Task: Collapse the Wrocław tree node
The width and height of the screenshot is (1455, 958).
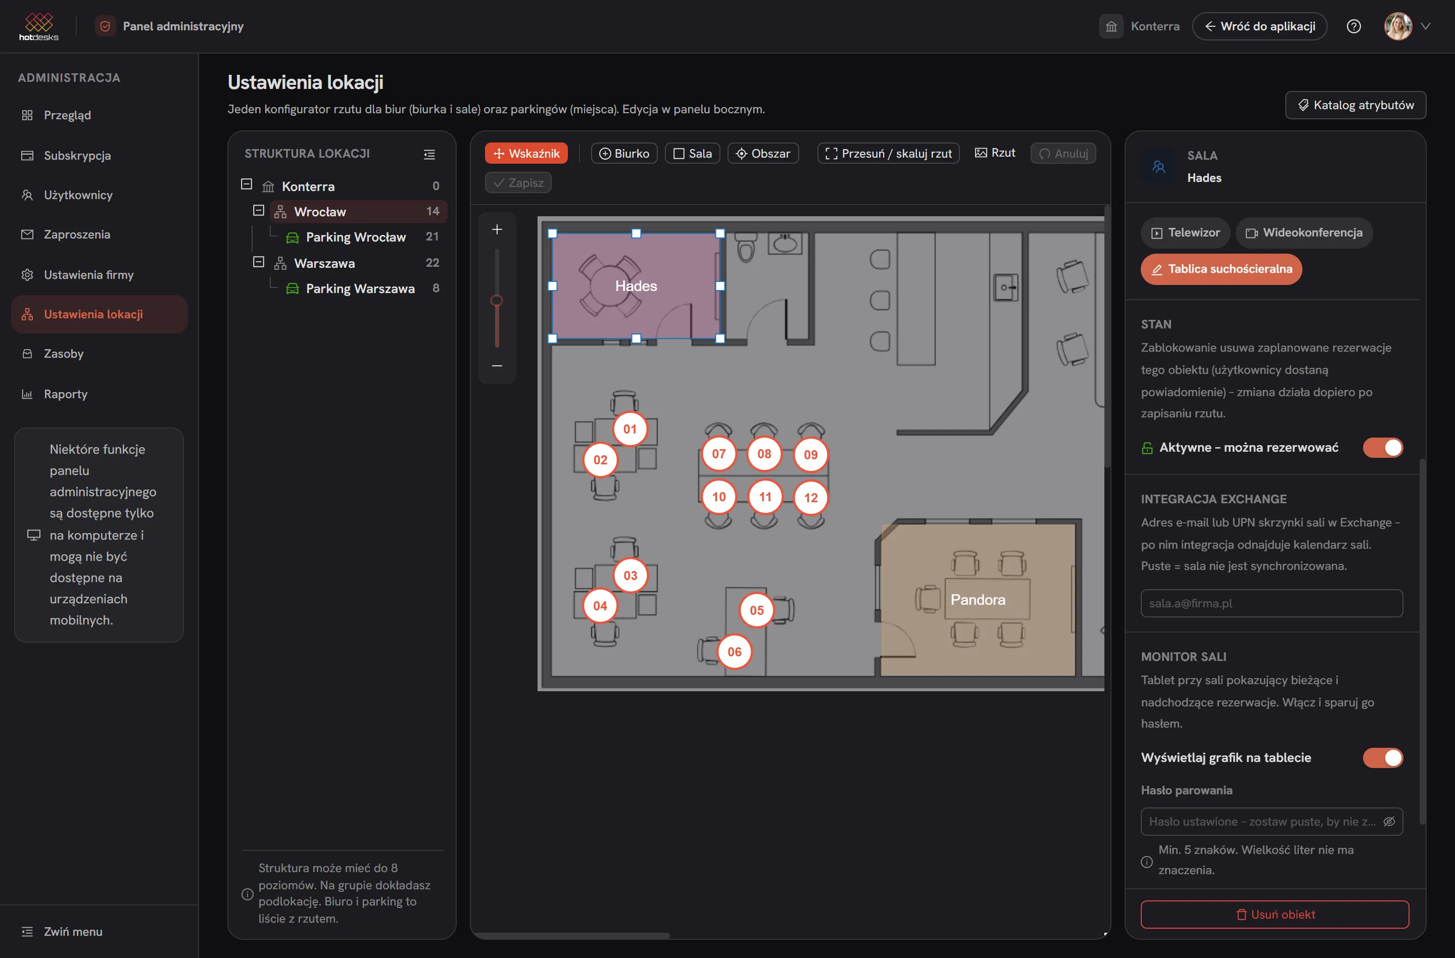Action: [259, 210]
